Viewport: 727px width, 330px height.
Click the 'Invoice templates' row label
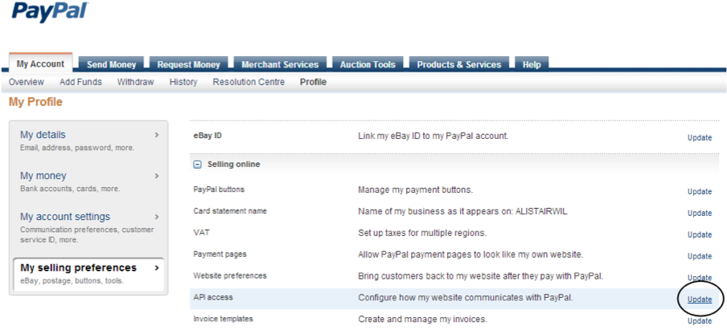tap(223, 319)
